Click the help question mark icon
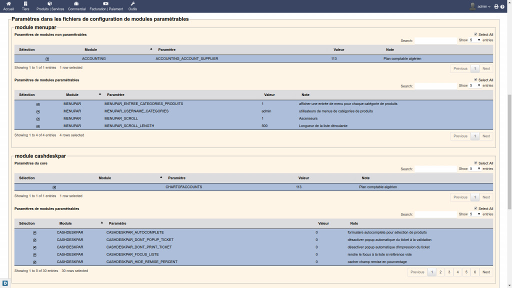Screen dimensions: 512x288 502,6
